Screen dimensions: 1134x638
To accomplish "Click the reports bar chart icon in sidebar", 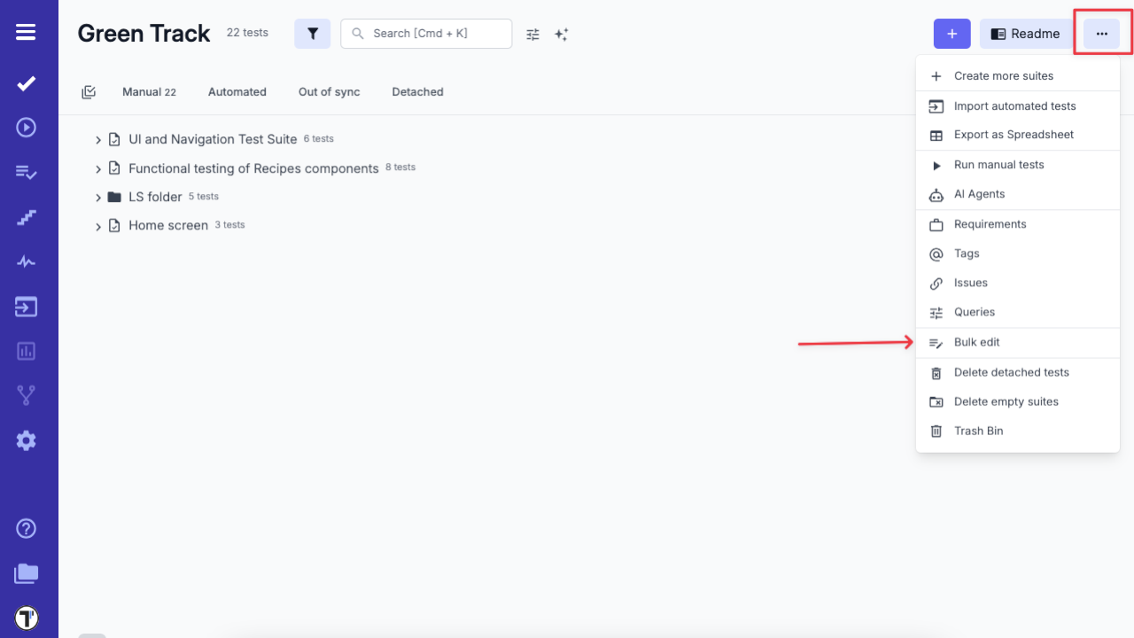I will (26, 351).
